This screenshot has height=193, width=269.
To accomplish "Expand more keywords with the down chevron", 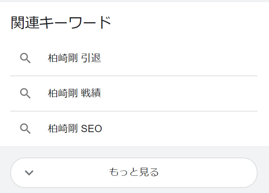I will point(29,172).
